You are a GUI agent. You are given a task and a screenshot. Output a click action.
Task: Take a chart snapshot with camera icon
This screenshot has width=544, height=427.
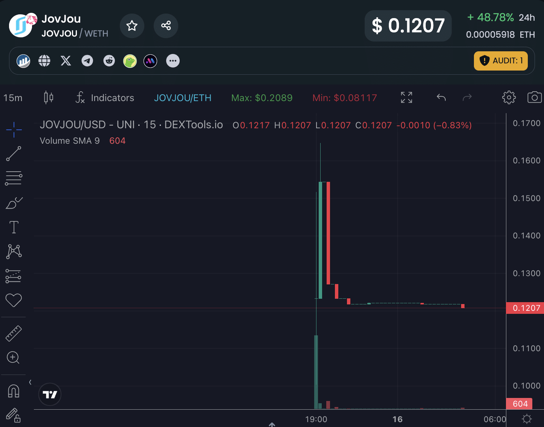tap(535, 98)
